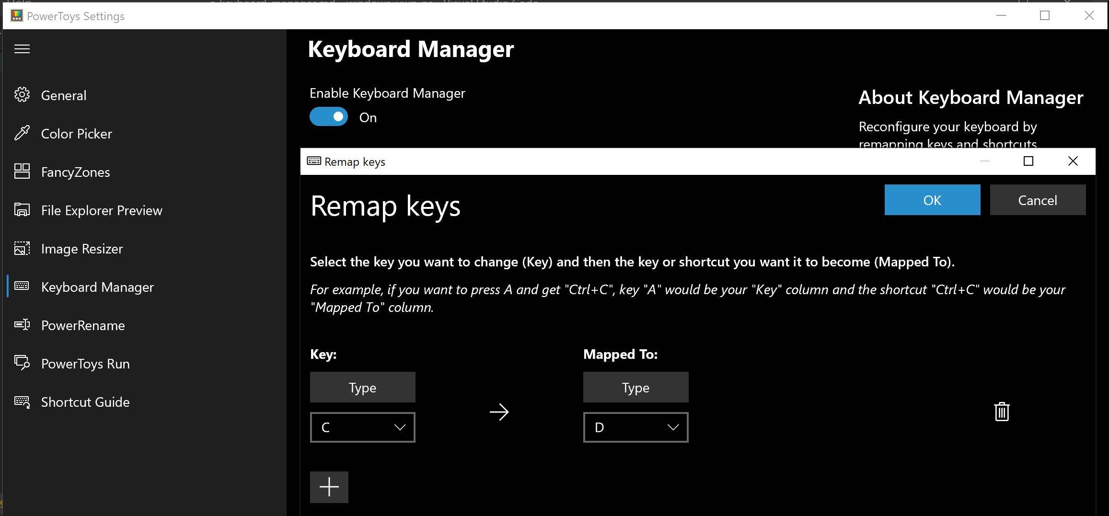This screenshot has width=1109, height=516.
Task: Click the PowerToys Run icon
Action: pos(22,363)
